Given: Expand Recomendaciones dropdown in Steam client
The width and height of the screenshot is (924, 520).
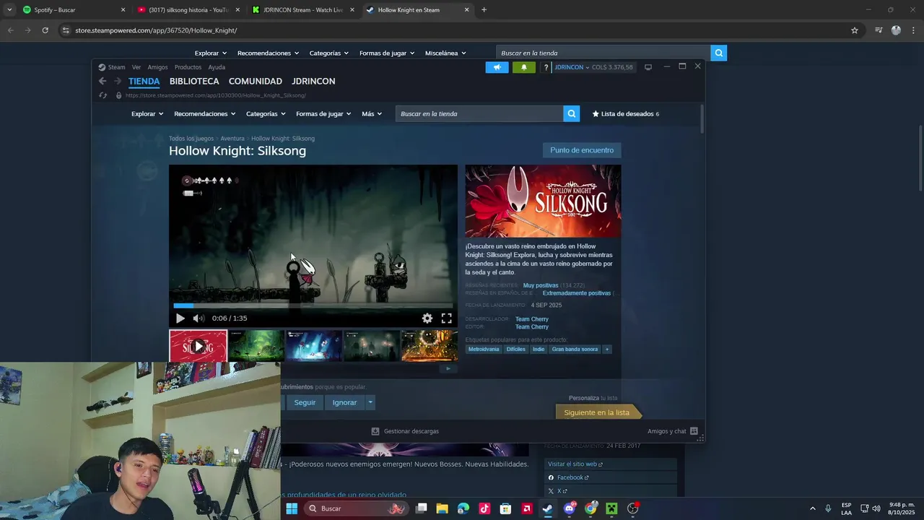Looking at the screenshot, I should 204,114.
